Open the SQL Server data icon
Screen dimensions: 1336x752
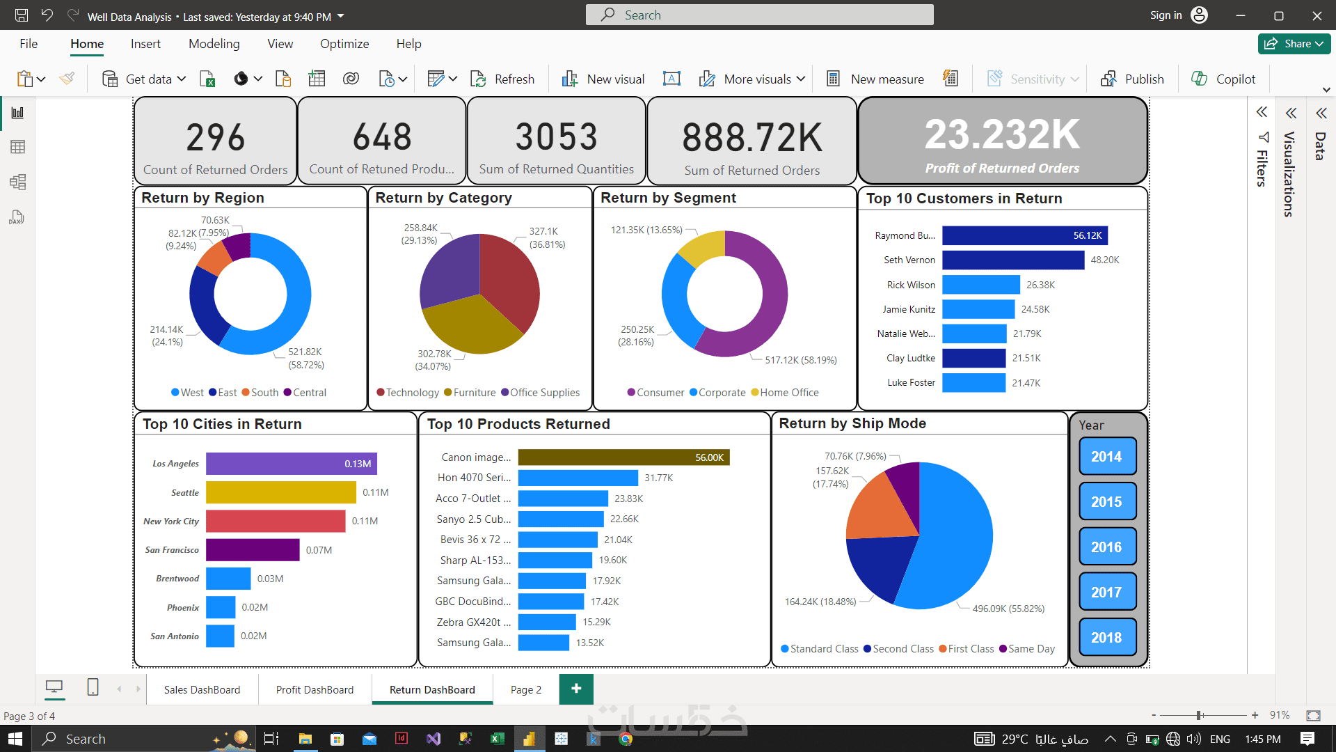tap(283, 79)
